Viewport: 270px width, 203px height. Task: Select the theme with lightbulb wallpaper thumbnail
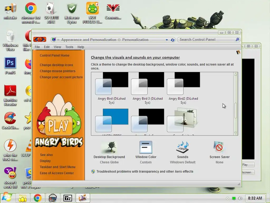pos(183,122)
